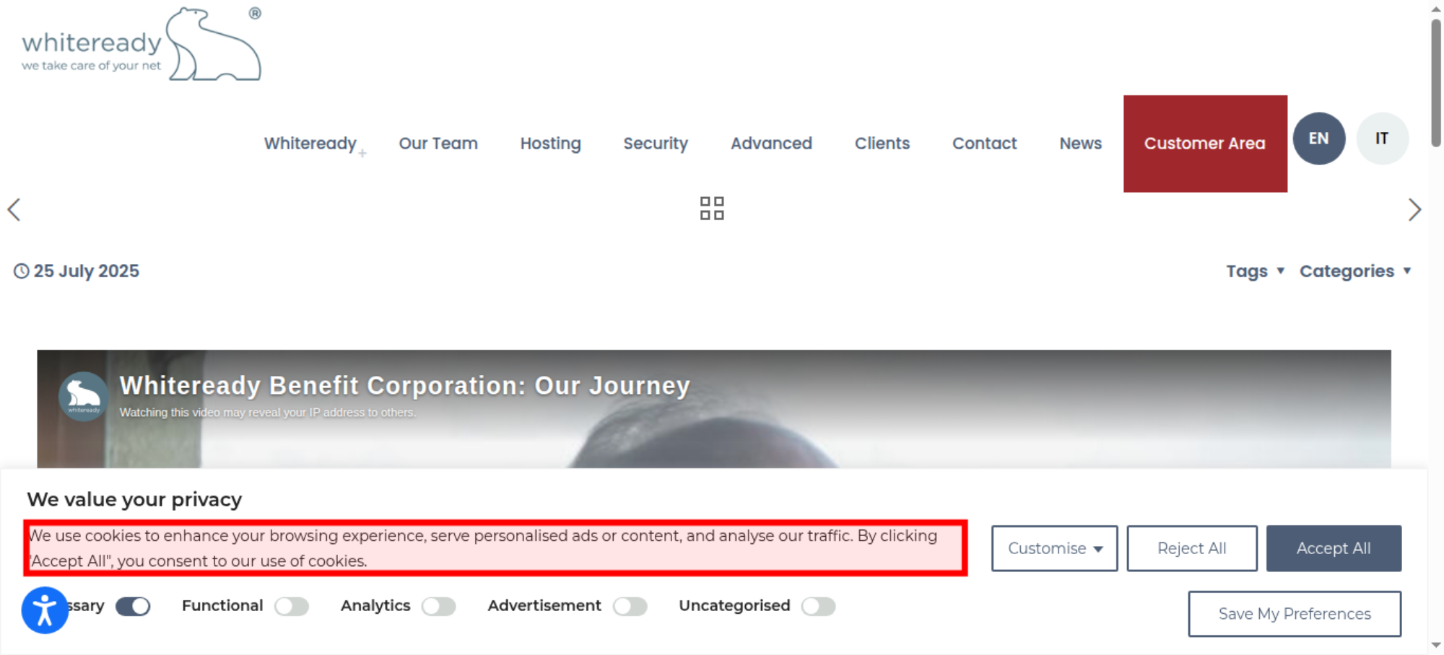The image size is (1444, 655).
Task: Open the accessibility widget icon
Action: pyautogui.click(x=45, y=610)
